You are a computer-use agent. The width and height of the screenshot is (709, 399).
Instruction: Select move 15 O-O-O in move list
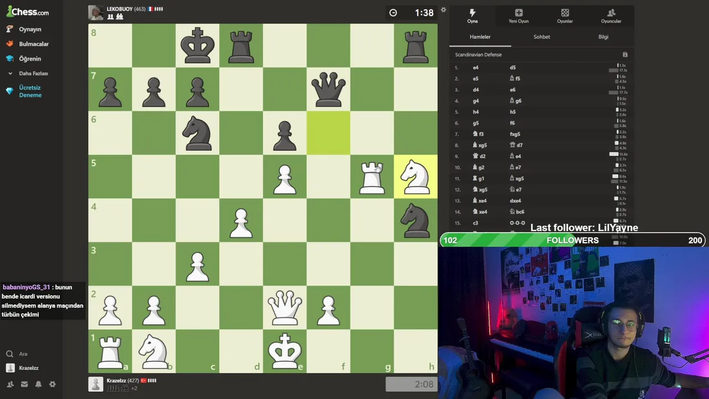(x=517, y=223)
